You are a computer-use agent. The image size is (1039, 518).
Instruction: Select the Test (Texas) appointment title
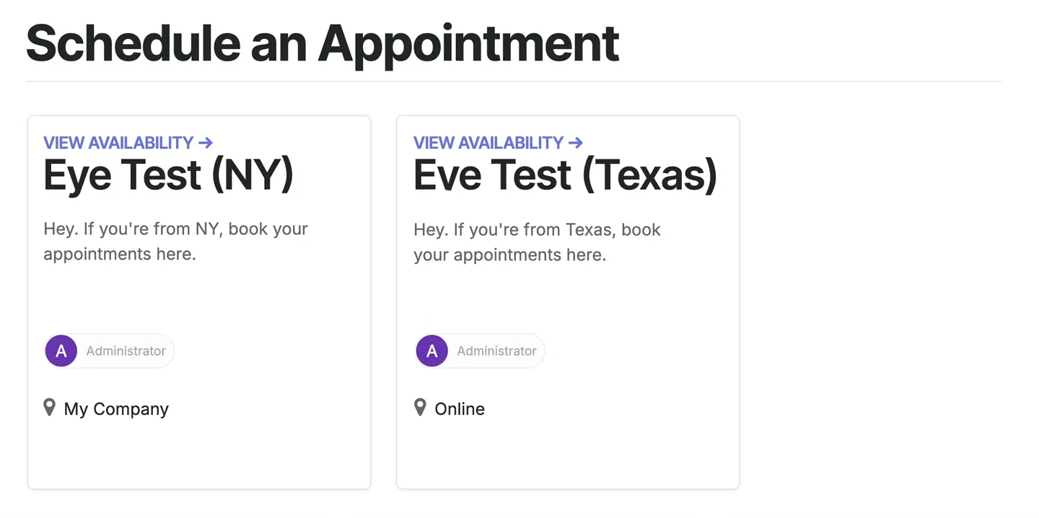(x=565, y=175)
